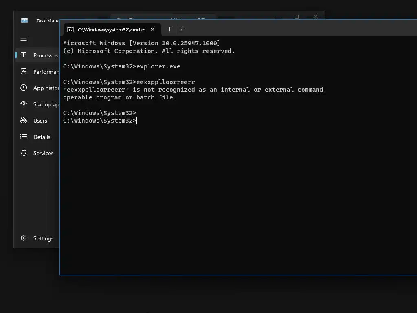Viewport: 417px width, 313px height.
Task: Click the eexxppllooreerr command prompt line
Action: click(129, 82)
